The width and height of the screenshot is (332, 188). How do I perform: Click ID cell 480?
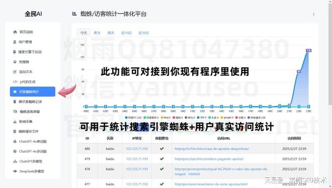click(x=87, y=149)
